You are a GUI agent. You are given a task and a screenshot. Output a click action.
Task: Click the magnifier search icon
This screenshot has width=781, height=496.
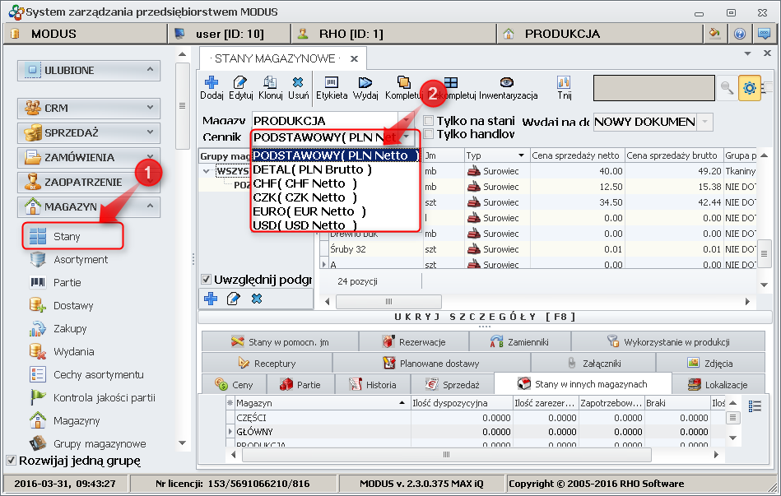click(727, 88)
